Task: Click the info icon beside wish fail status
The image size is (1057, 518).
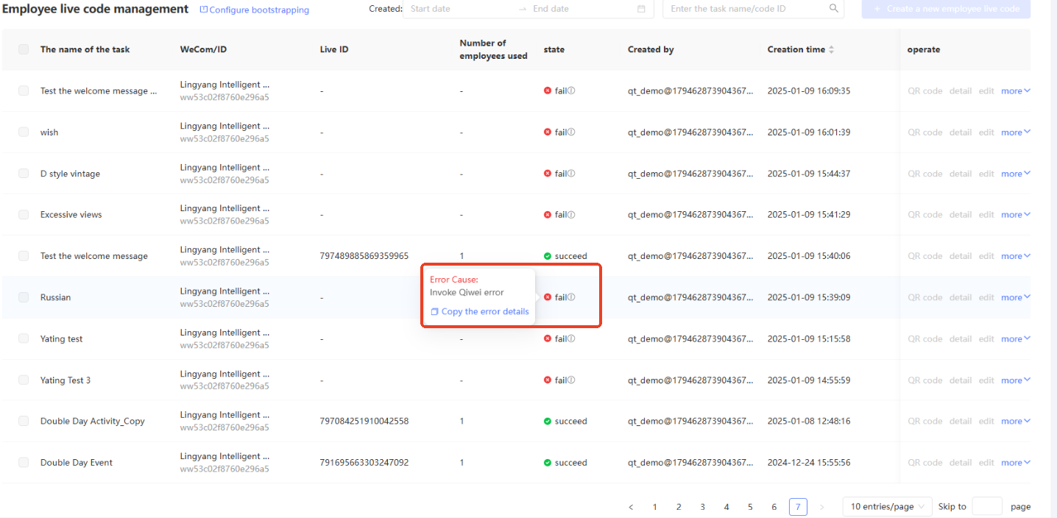Action: (571, 132)
